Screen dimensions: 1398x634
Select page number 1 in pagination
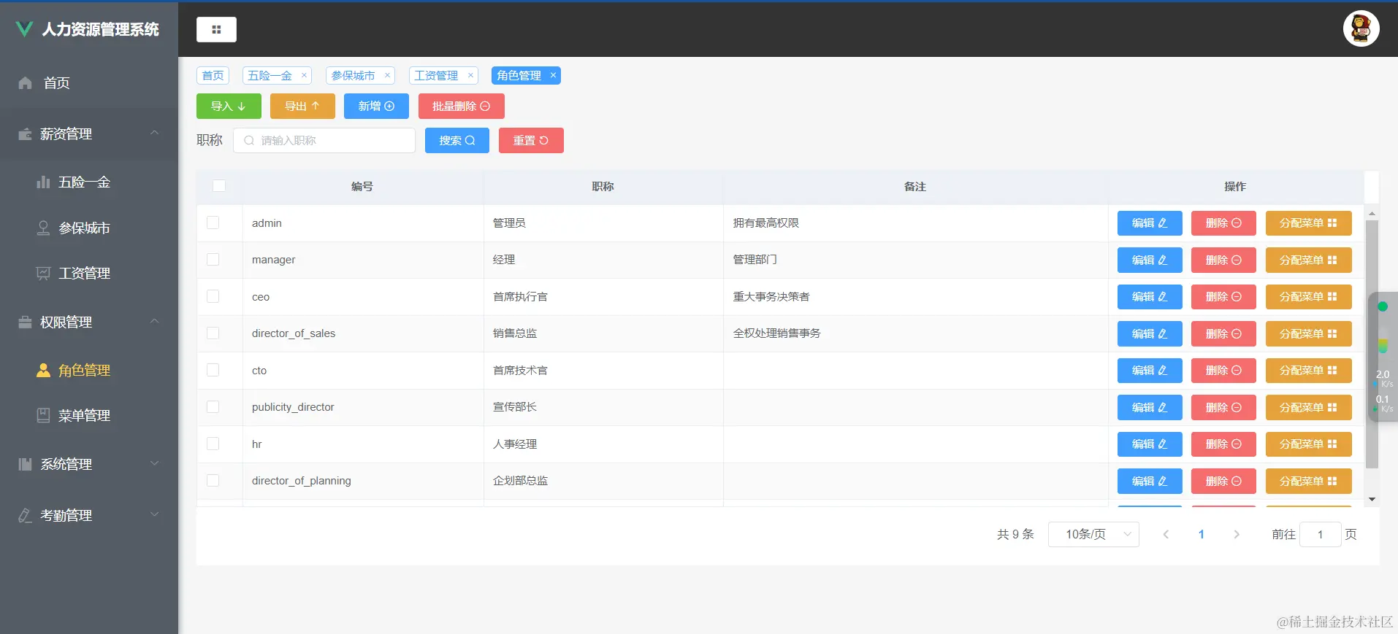tap(1201, 534)
